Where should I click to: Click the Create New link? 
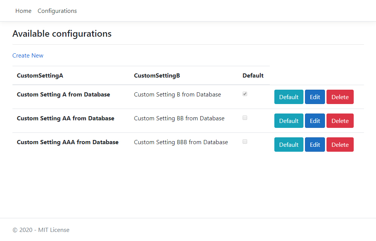[28, 56]
